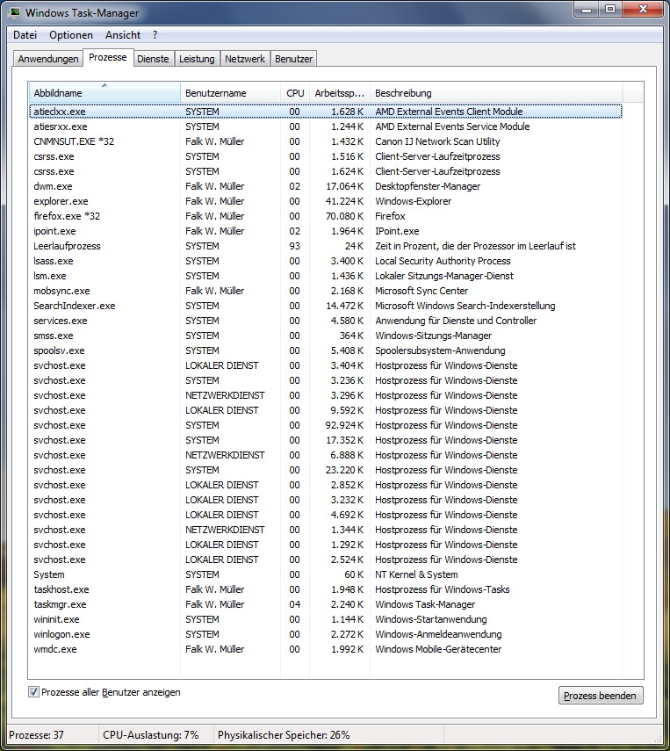Click the 70.080 K memory value
Viewport: 670px width, 751px height.
[344, 216]
